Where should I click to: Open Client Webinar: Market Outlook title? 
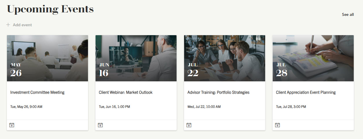(x=126, y=93)
